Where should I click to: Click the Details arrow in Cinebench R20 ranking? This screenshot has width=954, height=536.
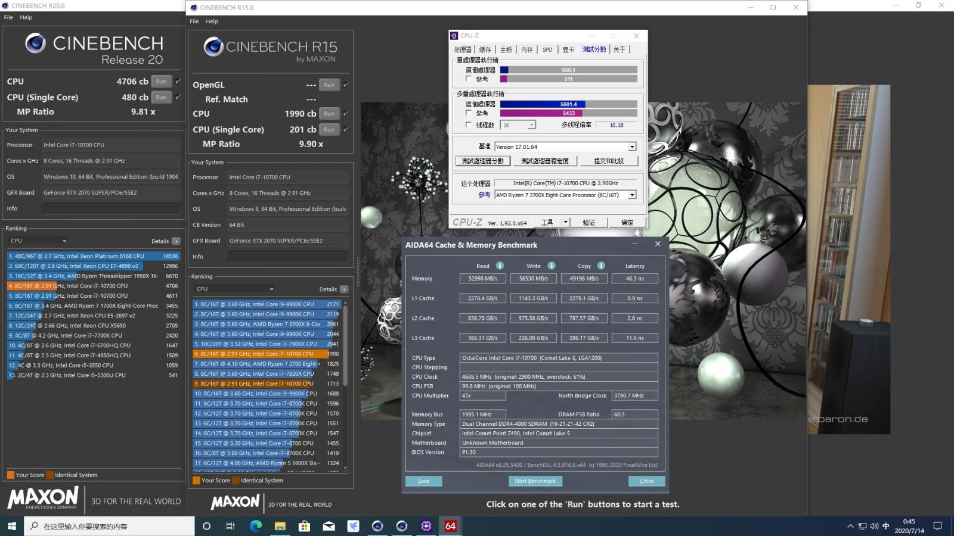click(176, 241)
